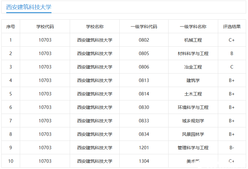Click school code 10703 in row 2
The width and height of the screenshot is (248, 169).
45,54
